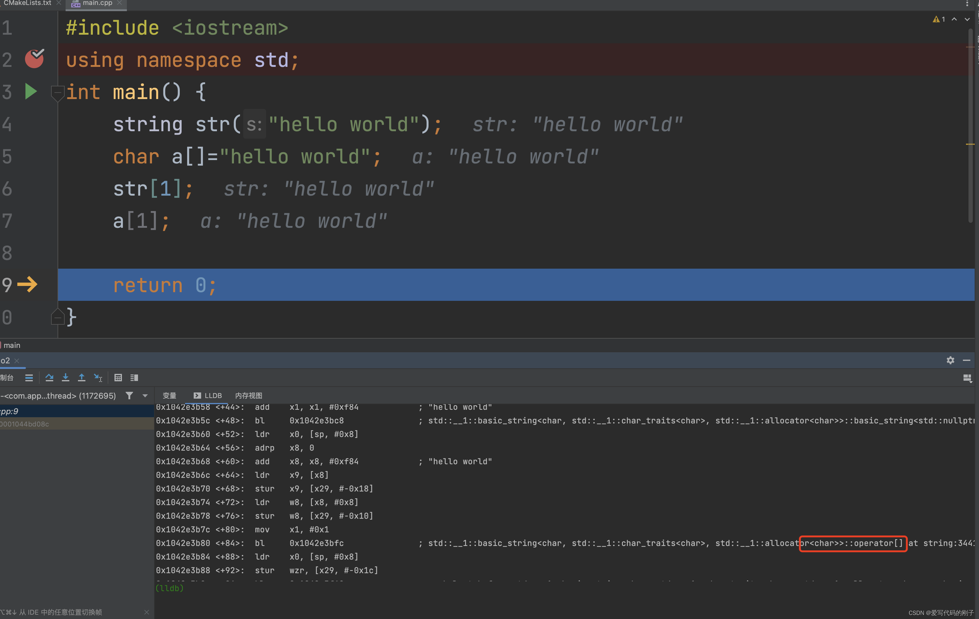
Task: Filter frames with the funnel icon
Action: tap(129, 396)
